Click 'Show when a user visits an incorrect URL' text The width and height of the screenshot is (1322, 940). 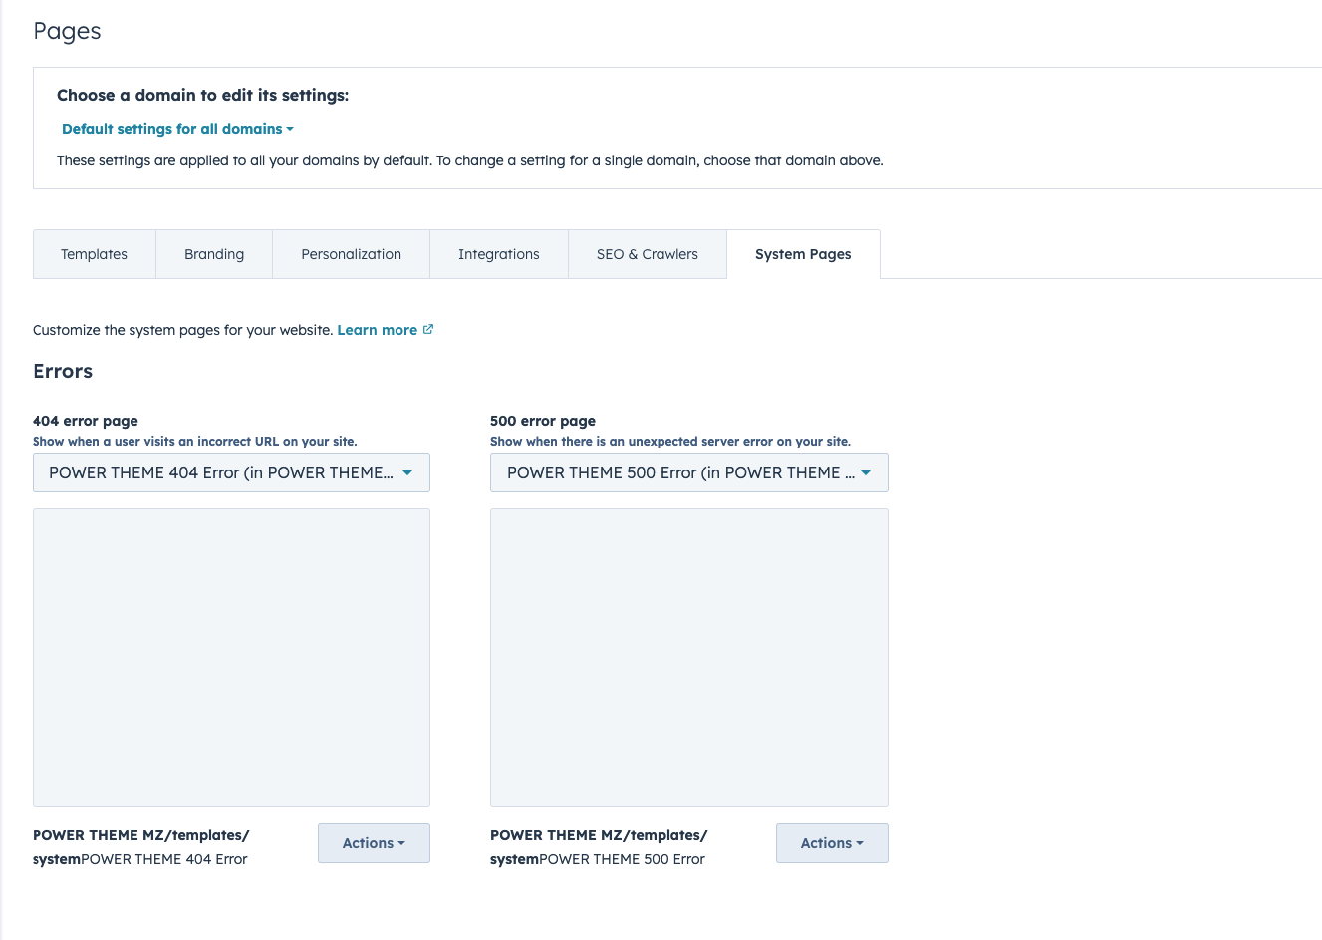[195, 441]
